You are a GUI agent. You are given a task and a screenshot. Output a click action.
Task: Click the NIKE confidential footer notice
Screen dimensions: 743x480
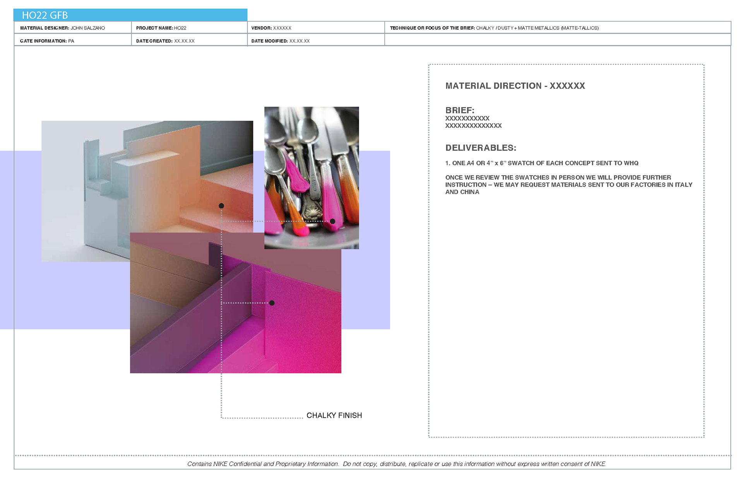pyautogui.click(x=396, y=464)
